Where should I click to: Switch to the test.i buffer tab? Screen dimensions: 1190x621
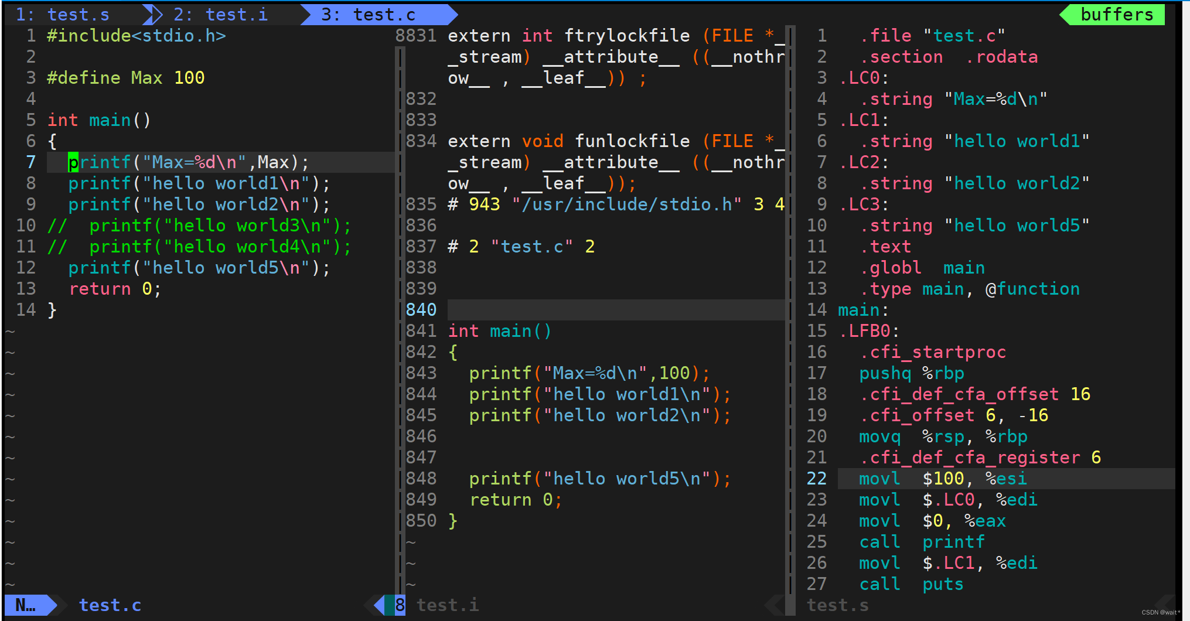coord(220,15)
